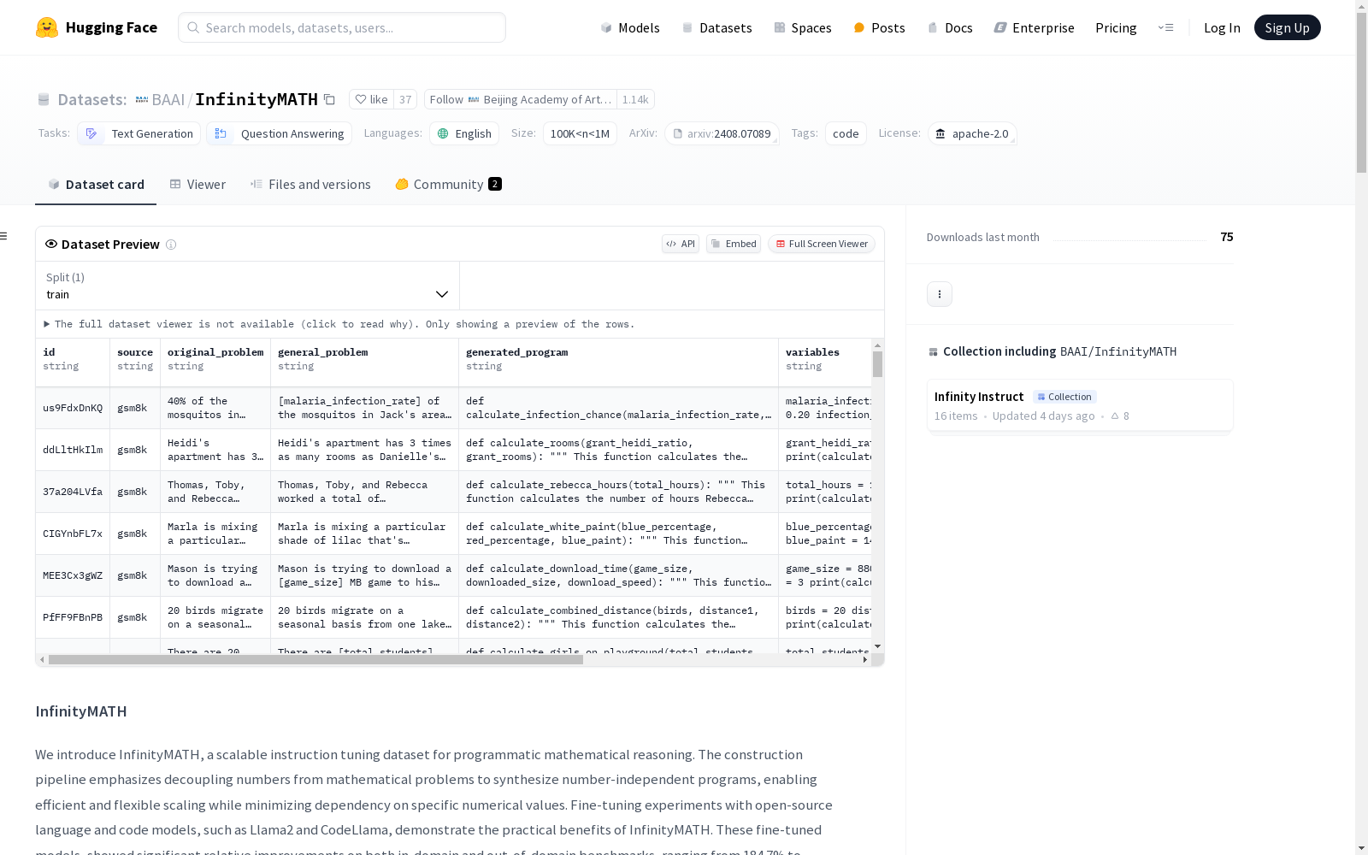This screenshot has height=855, width=1368.
Task: Click the arxiv:2408.07089 tag
Action: 722,133
